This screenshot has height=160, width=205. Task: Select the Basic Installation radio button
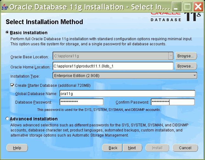tap(8, 33)
